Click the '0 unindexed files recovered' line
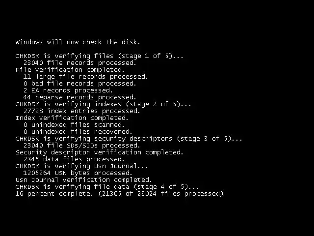 click(78, 132)
